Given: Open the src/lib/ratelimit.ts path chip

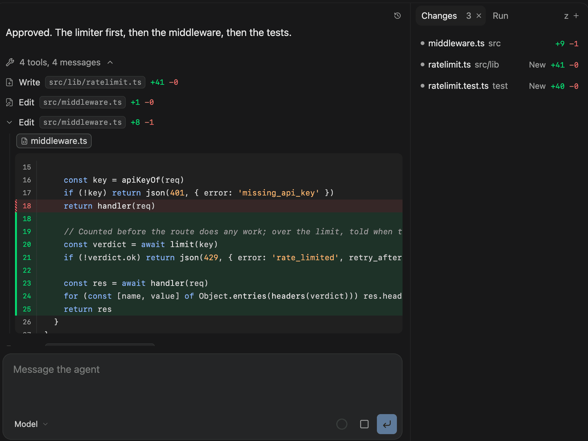Looking at the screenshot, I should 95,82.
